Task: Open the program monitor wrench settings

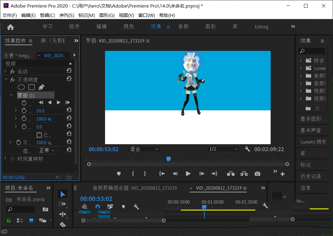Action: point(247,149)
